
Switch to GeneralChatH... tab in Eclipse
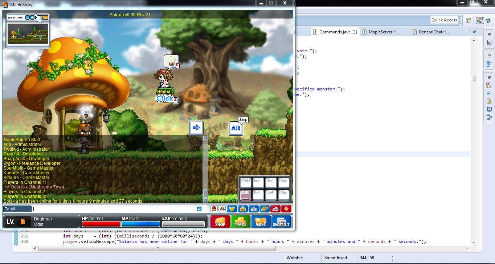[x=434, y=32]
